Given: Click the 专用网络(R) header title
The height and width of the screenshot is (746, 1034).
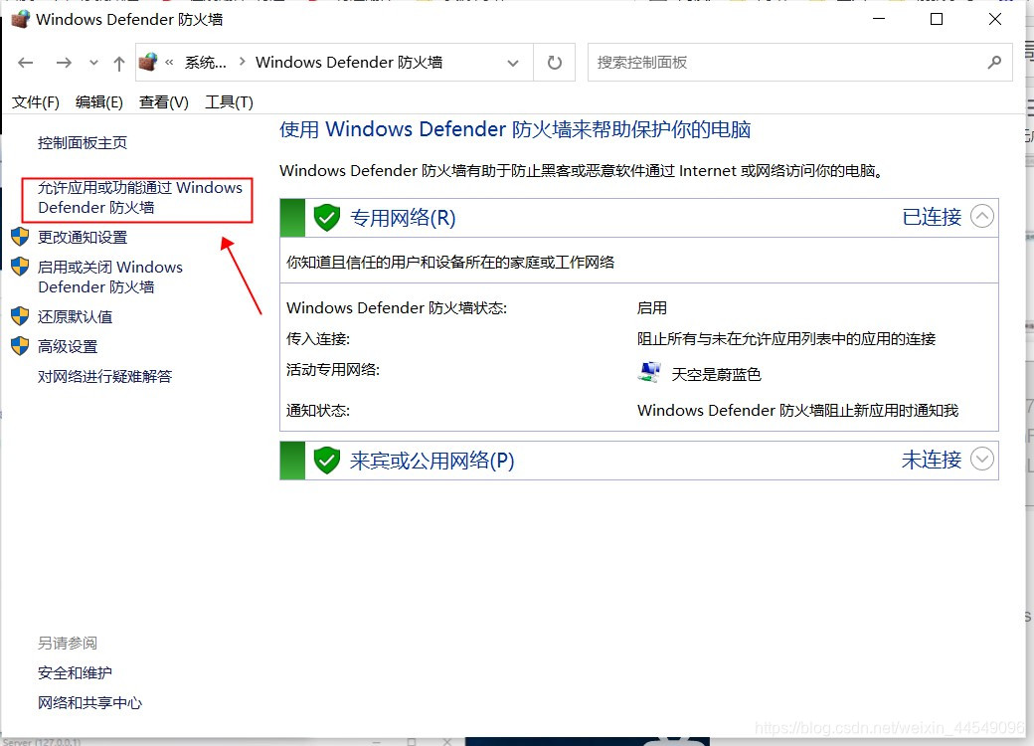Looking at the screenshot, I should click(403, 218).
